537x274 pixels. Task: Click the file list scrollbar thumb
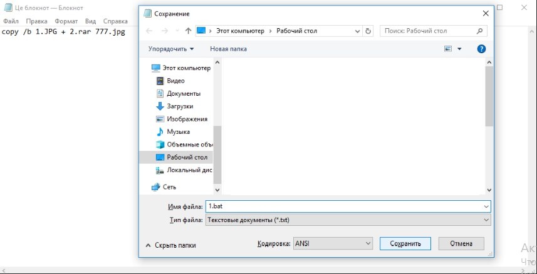tap(489, 96)
